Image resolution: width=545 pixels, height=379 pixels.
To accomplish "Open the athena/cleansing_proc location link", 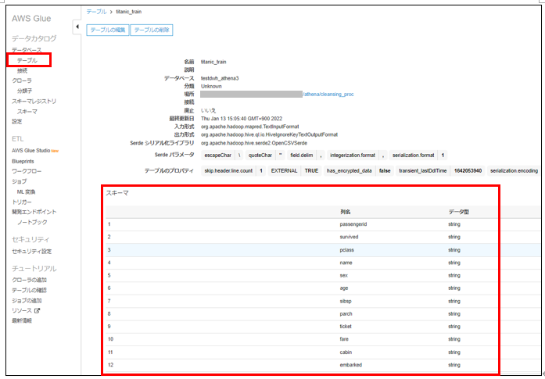I will (328, 94).
